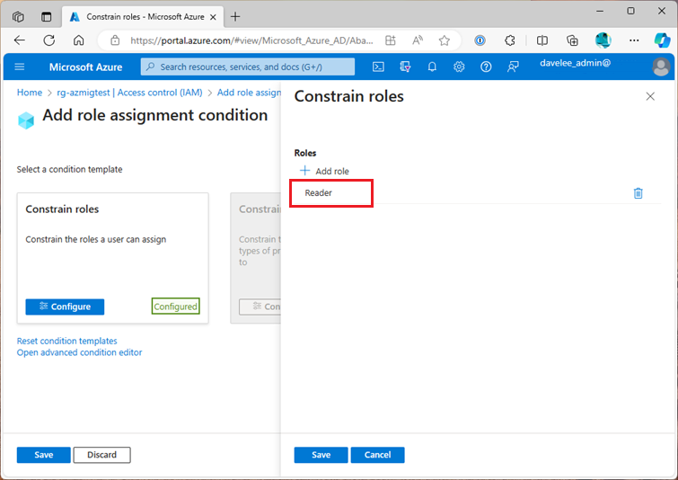Go to Add role assignment breadcrumb

tap(249, 93)
